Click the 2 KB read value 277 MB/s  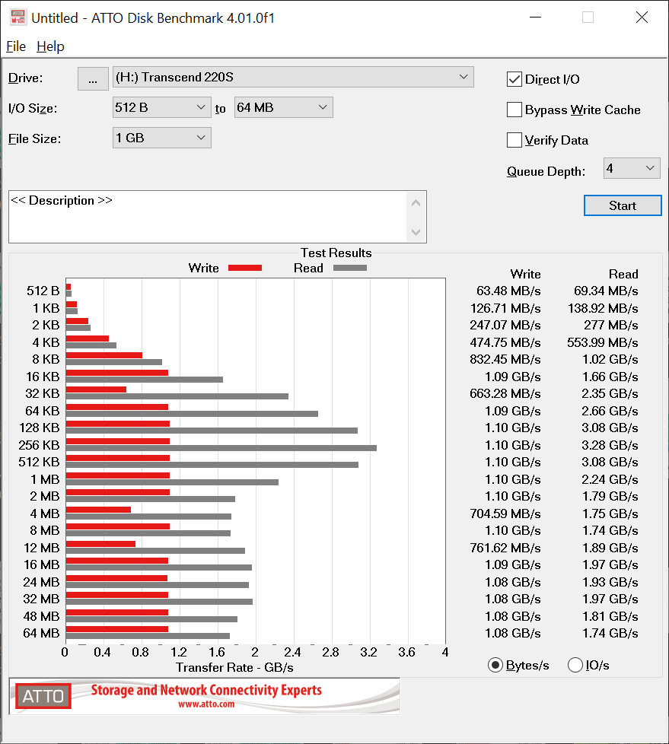[x=610, y=325]
